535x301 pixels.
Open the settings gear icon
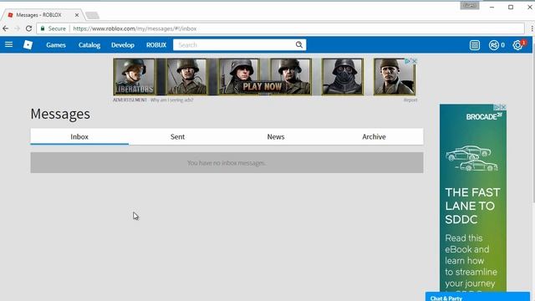[x=517, y=45]
